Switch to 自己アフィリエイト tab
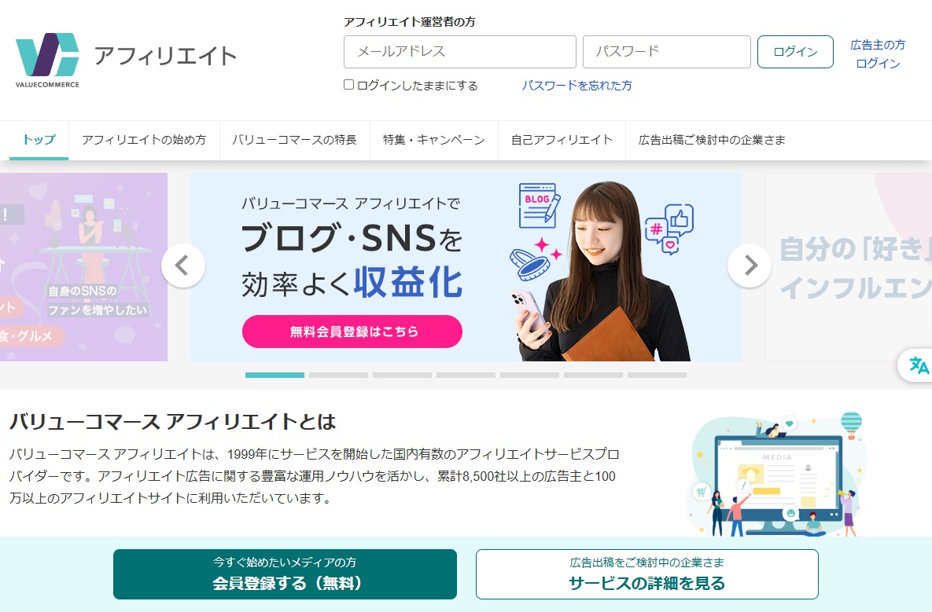The image size is (932, 612). (x=562, y=140)
